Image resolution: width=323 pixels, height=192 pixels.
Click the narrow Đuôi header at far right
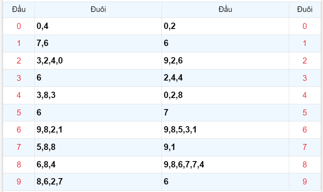[304, 10]
